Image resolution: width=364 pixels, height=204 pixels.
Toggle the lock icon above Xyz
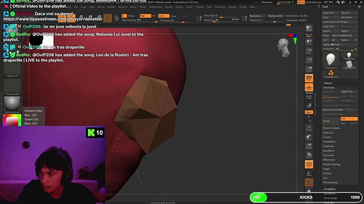309,105
